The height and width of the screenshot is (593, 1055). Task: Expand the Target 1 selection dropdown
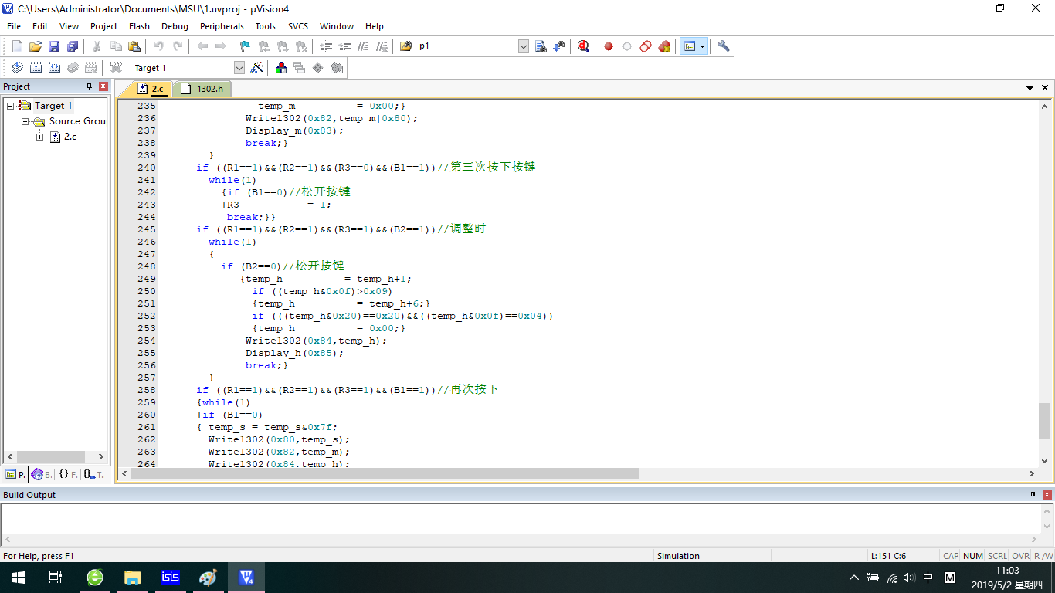coord(239,68)
